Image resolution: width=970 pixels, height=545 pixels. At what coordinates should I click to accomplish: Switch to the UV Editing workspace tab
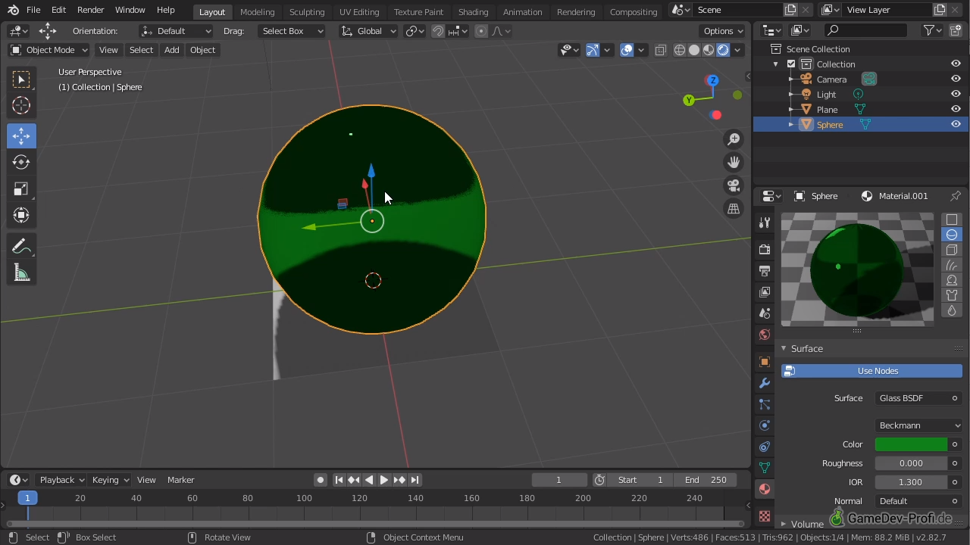click(359, 11)
